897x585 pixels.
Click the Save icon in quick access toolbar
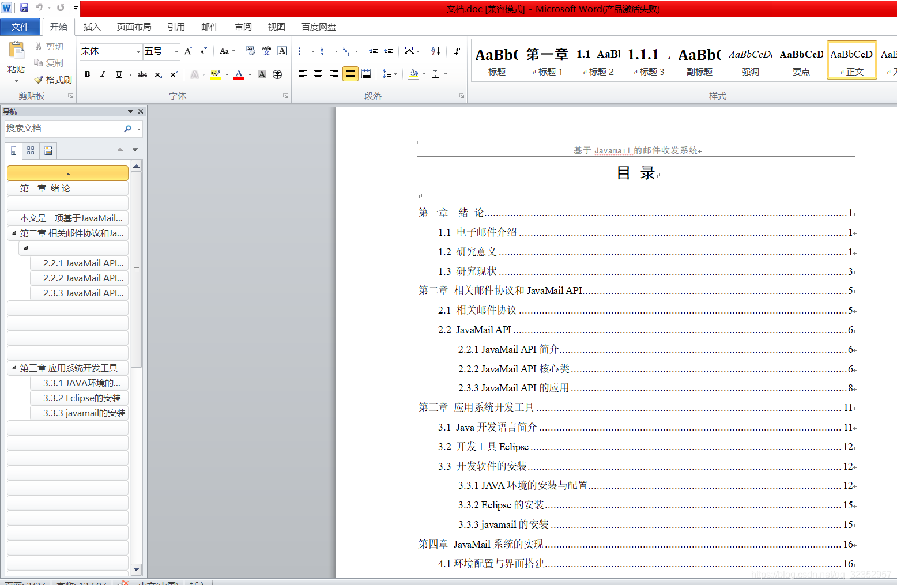click(24, 7)
